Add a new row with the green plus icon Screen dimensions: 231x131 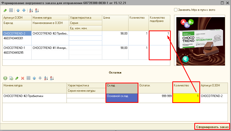(x=5, y=78)
